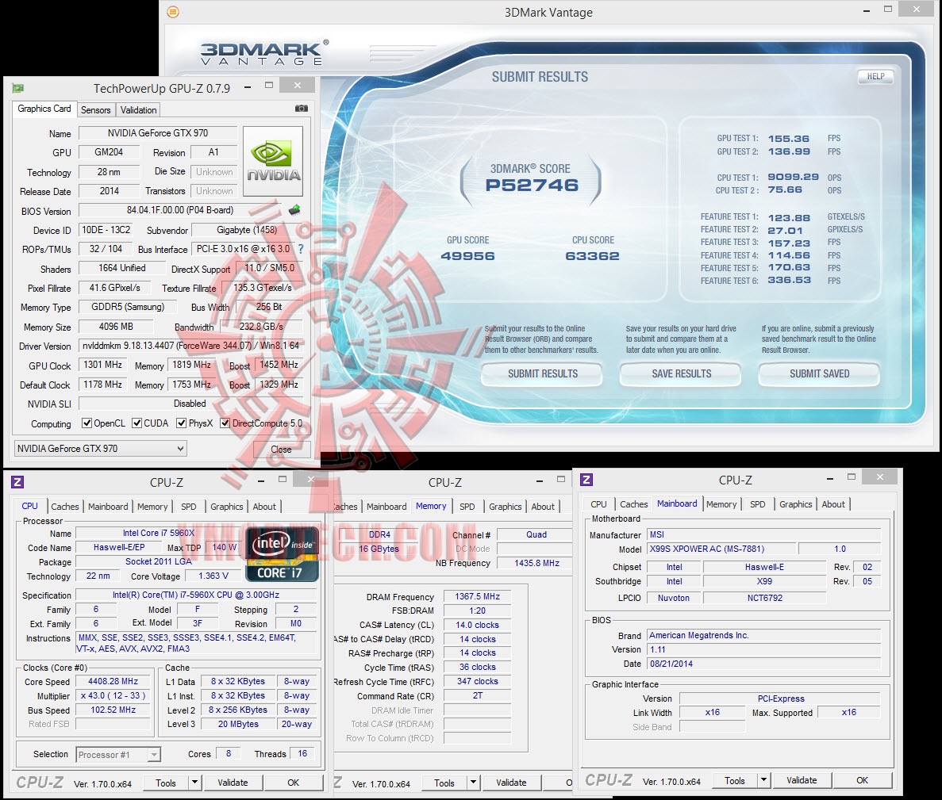This screenshot has height=800, width=942.
Task: Open Graphics tab in middle CPU-Z window
Action: [506, 507]
